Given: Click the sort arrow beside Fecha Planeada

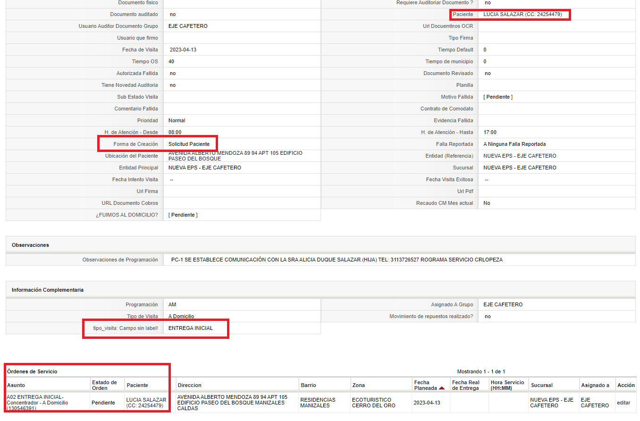Looking at the screenshot, I should pos(442,388).
